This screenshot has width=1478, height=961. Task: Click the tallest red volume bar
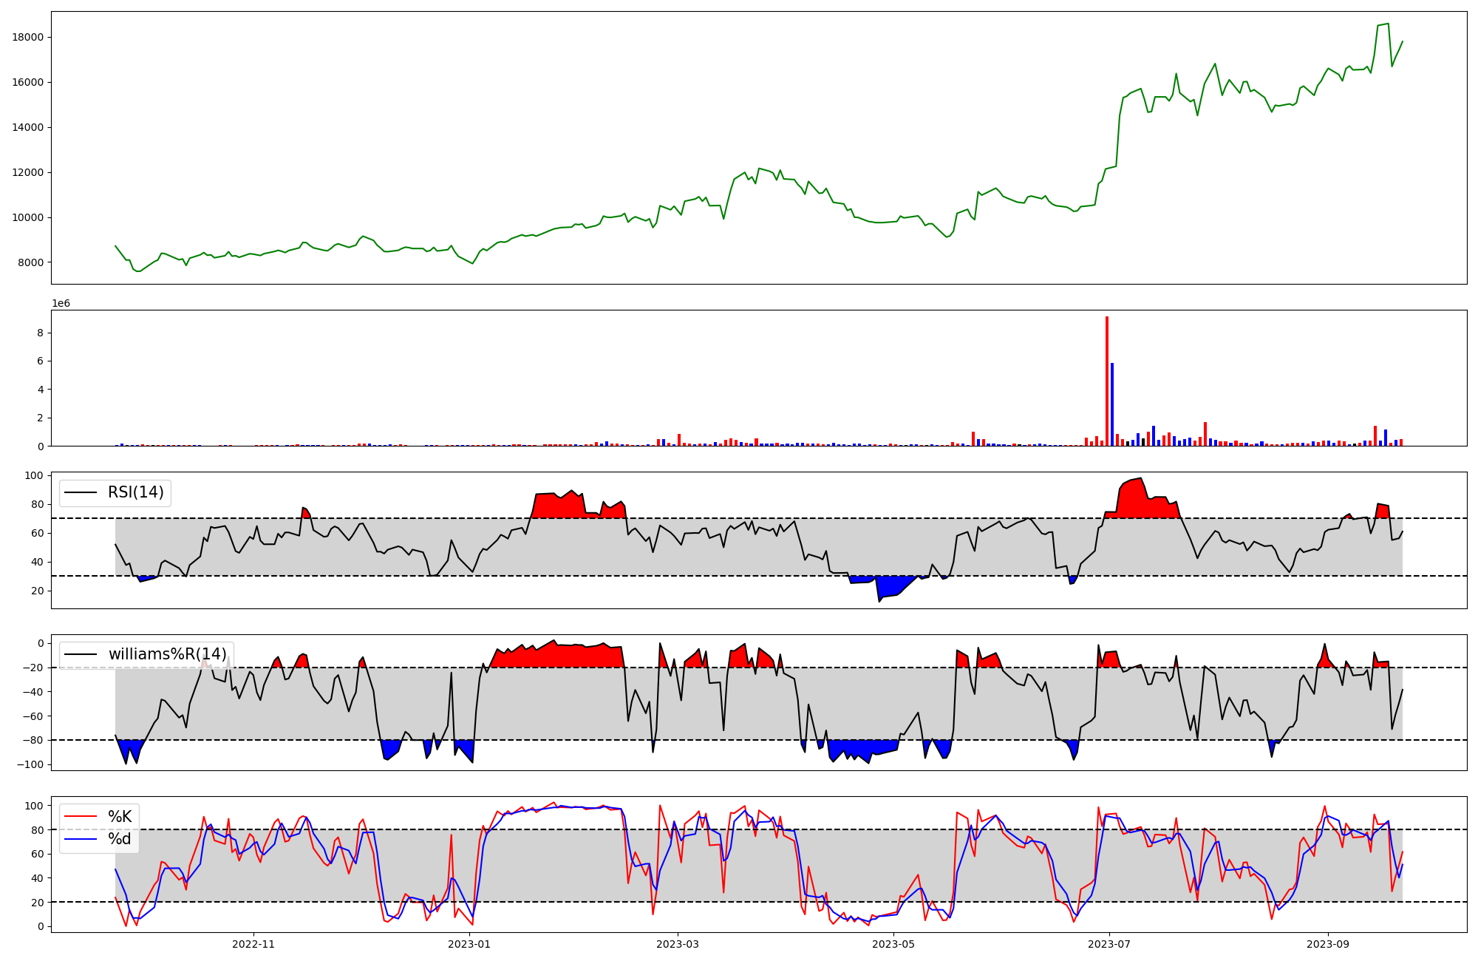point(1106,381)
